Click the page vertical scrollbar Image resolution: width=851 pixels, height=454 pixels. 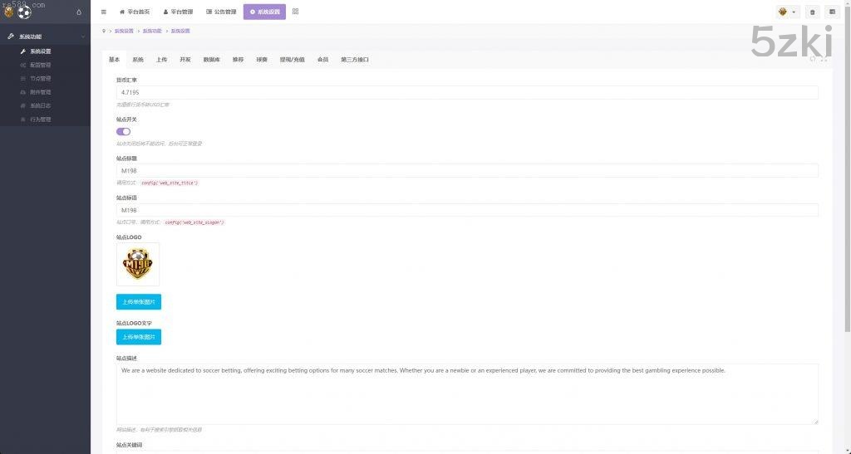849,168
